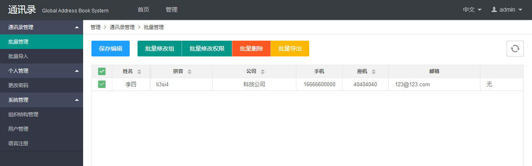Select 批量管理 in the sidebar
The height and width of the screenshot is (166, 532).
[x=42, y=42]
